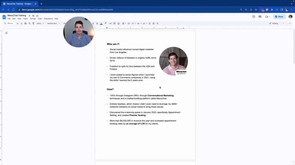Click the 'How?' heading

(110, 89)
